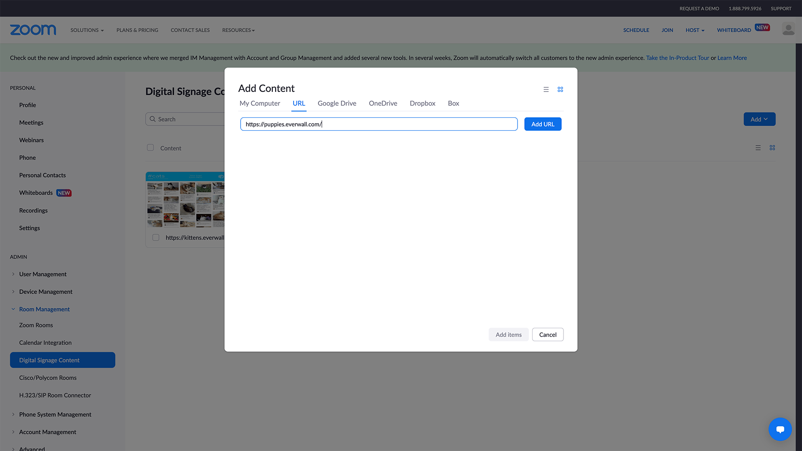Open the Resources dropdown menu

tap(239, 30)
